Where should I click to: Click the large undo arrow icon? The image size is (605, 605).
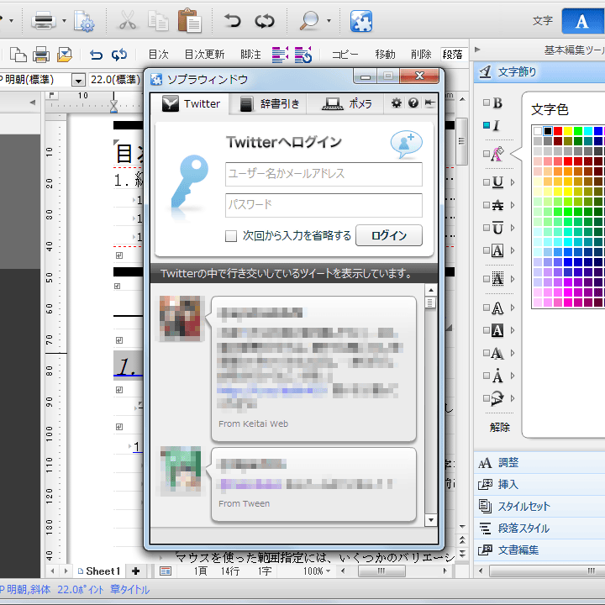pyautogui.click(x=233, y=20)
